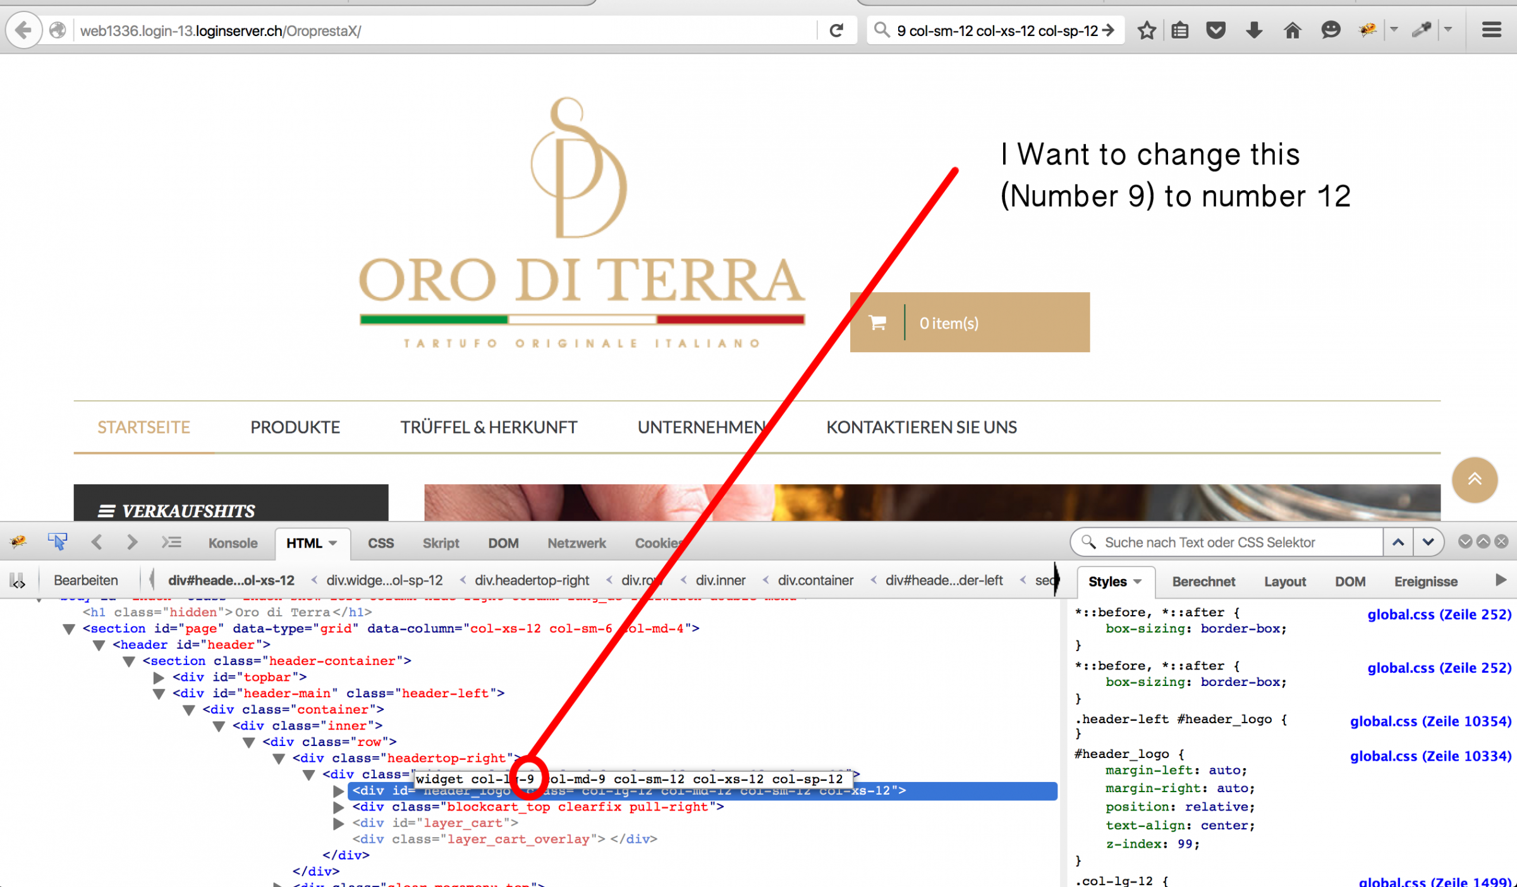Screen dimensions: 1517x887
Task: Click the Bearbeiten button
Action: 86,580
